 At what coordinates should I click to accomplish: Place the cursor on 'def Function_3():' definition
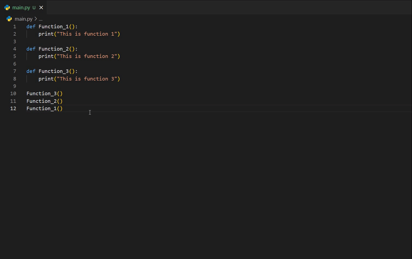click(52, 71)
